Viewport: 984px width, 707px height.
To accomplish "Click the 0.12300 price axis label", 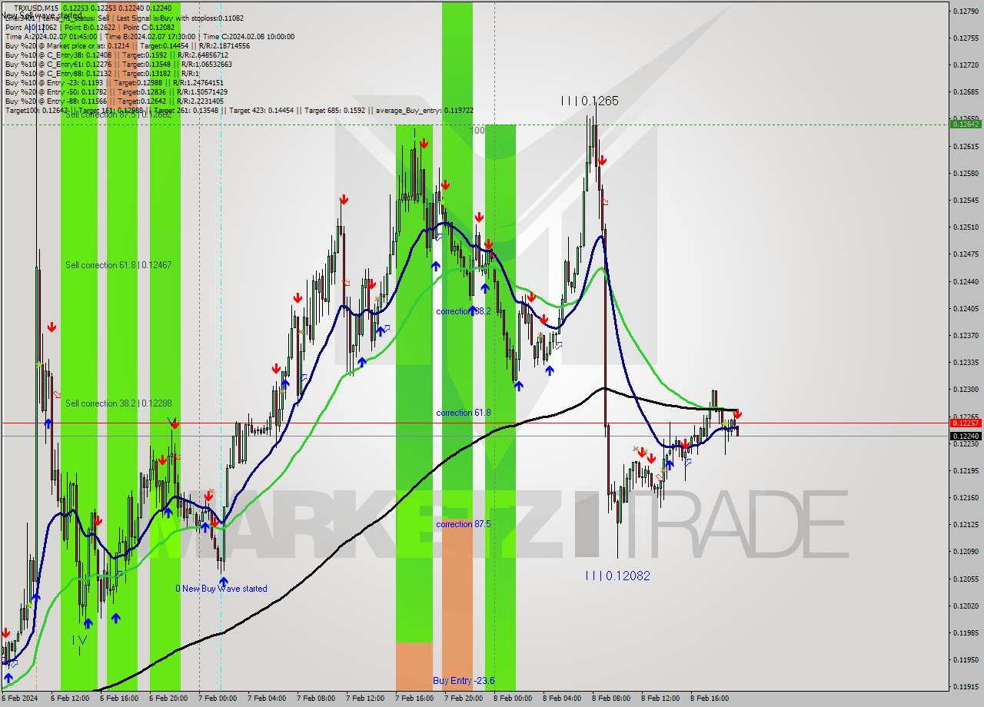I will tap(966, 389).
